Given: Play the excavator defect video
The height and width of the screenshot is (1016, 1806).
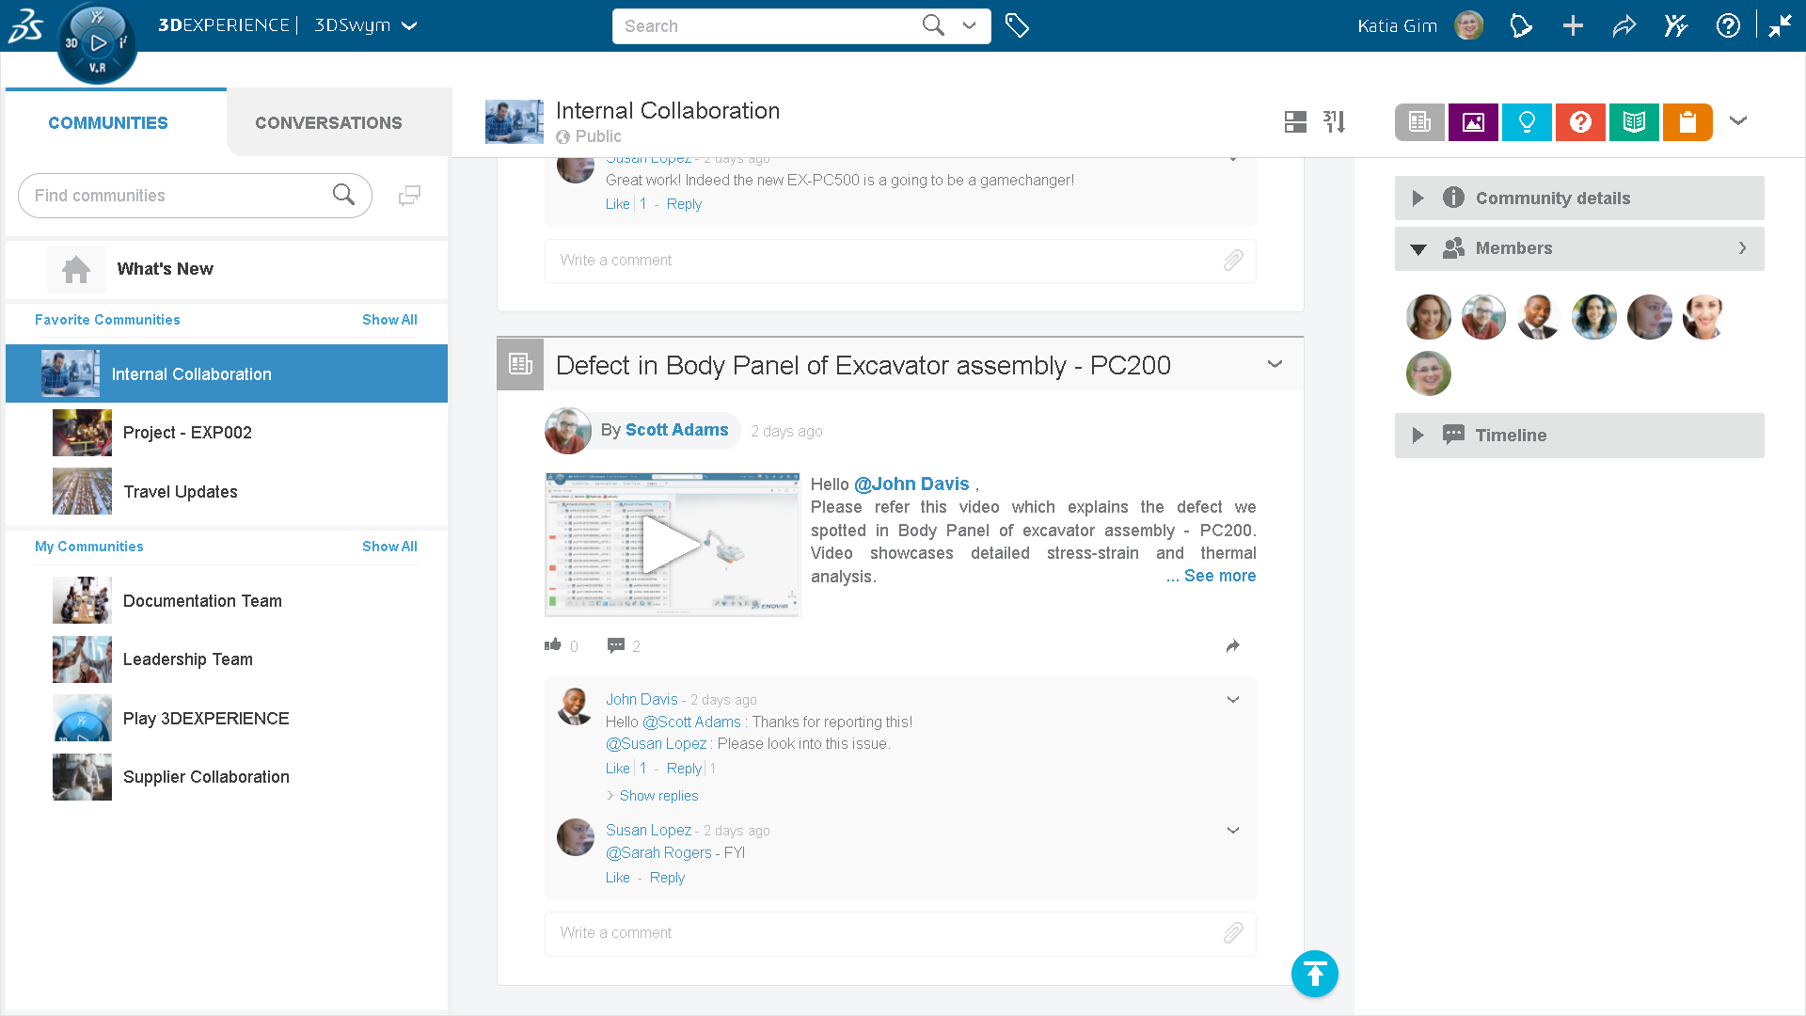Looking at the screenshot, I should [x=672, y=545].
